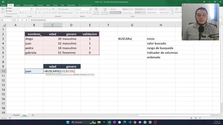Click the 'rango de busqueda' cell

(161, 48)
